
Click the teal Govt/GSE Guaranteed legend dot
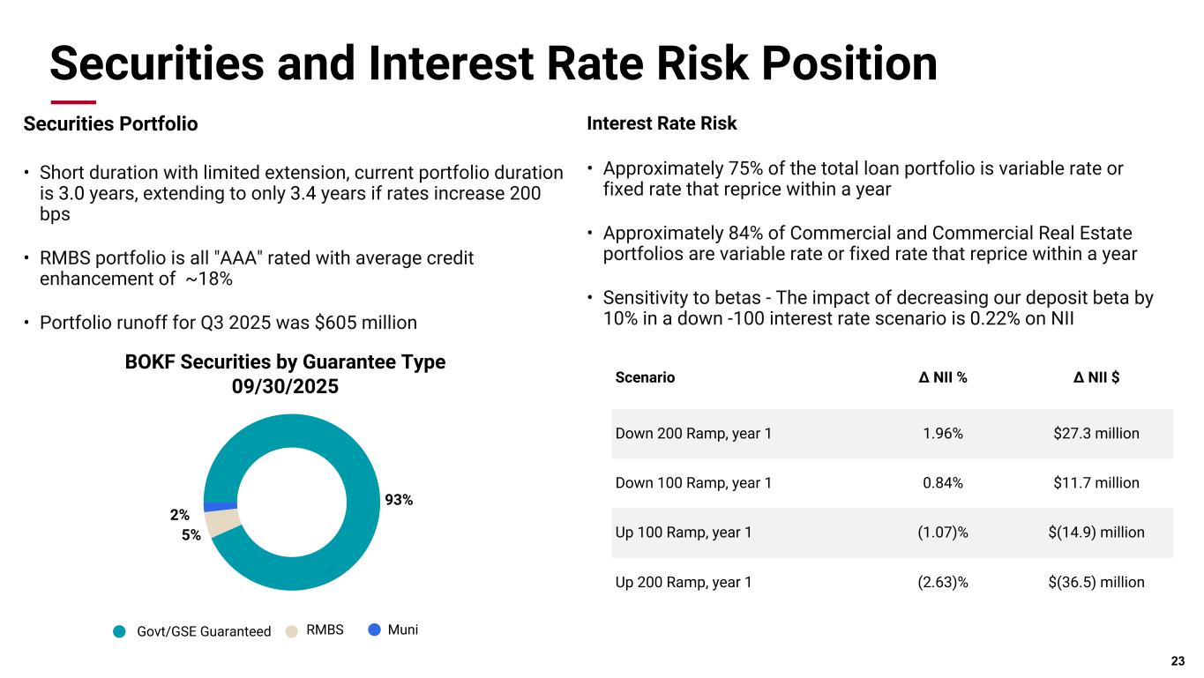(x=120, y=631)
